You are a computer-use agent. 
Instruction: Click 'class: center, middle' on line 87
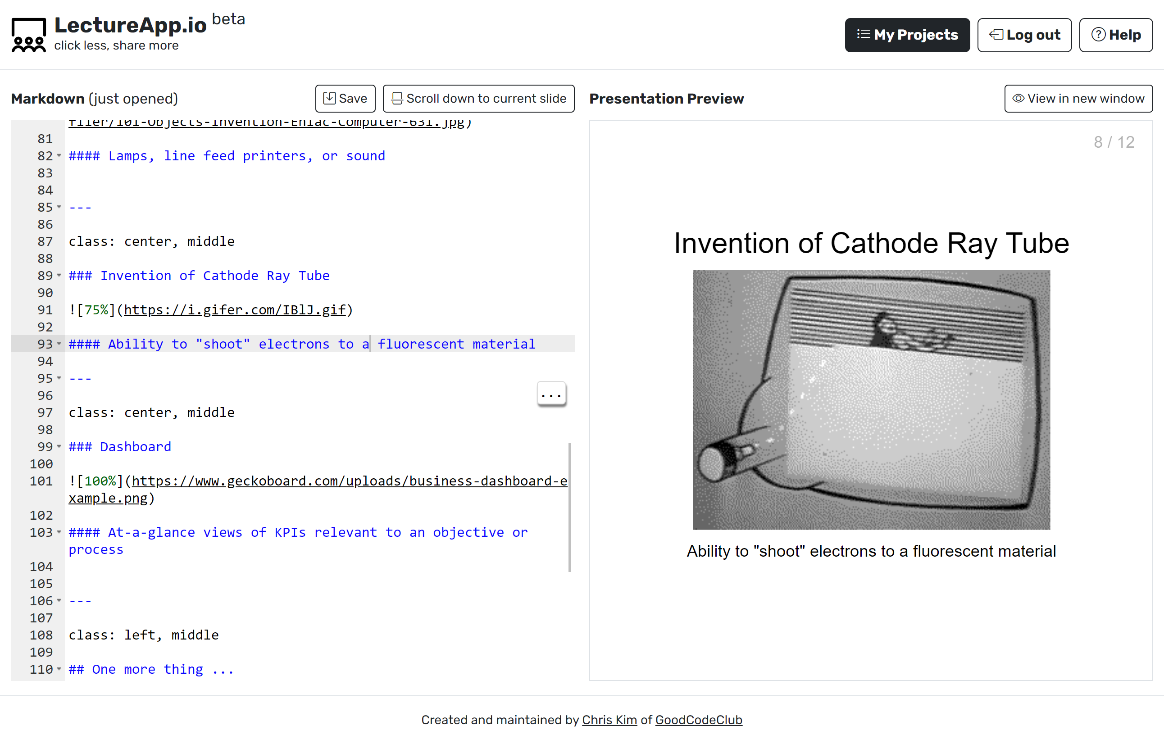pyautogui.click(x=151, y=241)
